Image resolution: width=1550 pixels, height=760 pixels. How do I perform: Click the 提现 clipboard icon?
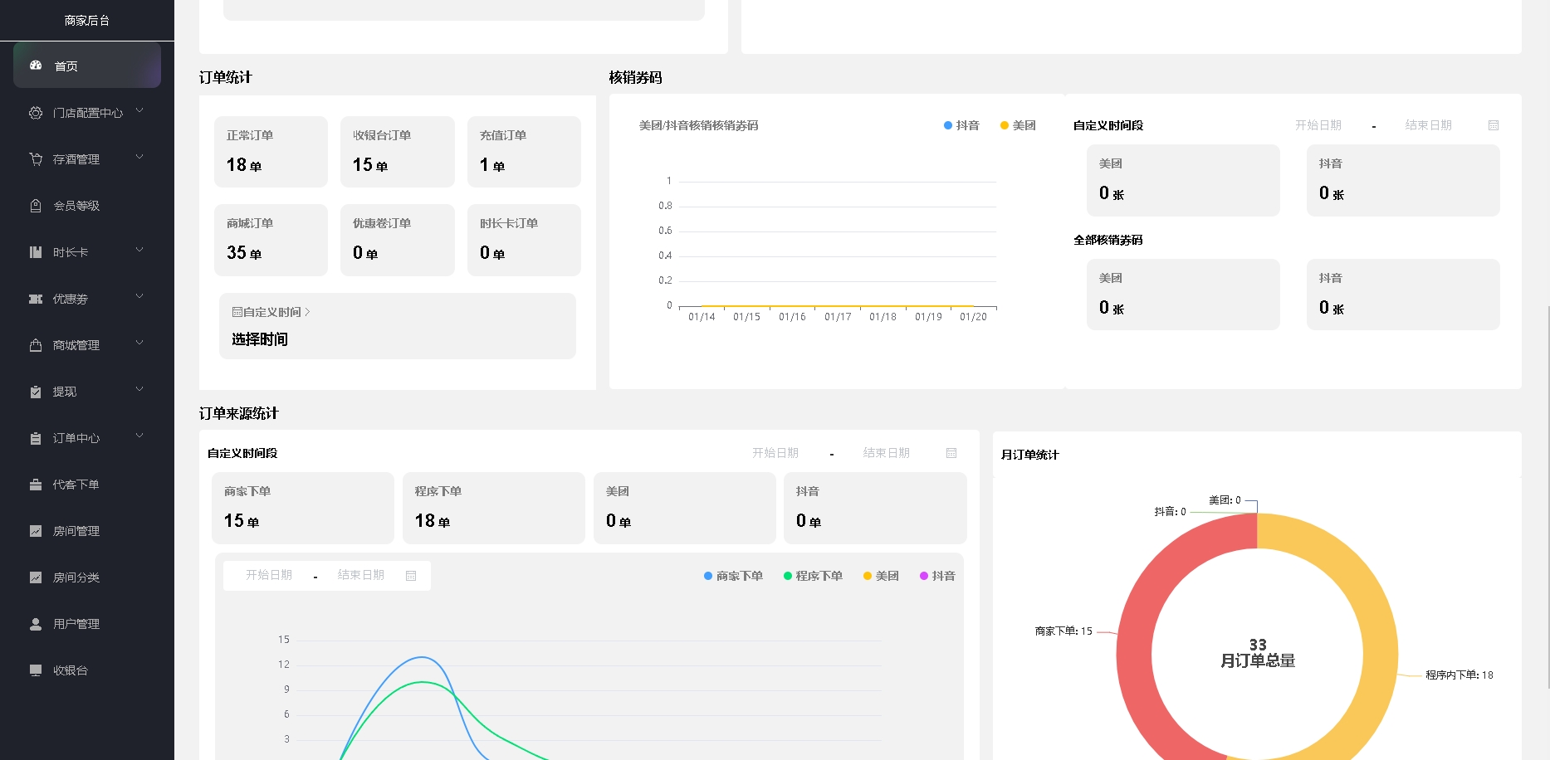click(x=36, y=392)
